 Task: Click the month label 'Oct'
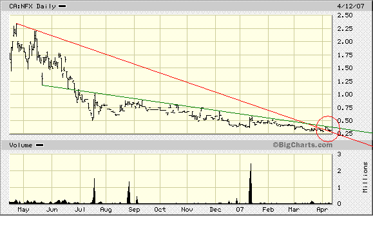tap(160, 210)
